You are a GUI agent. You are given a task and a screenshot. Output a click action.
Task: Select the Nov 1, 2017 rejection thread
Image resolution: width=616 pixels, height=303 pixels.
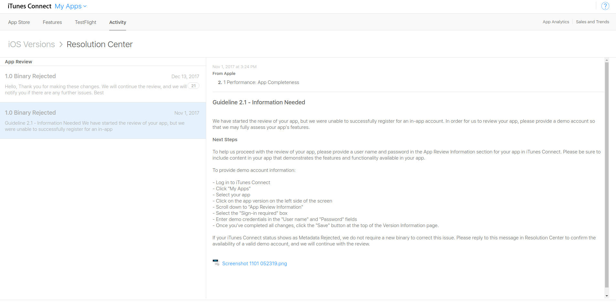tap(103, 120)
